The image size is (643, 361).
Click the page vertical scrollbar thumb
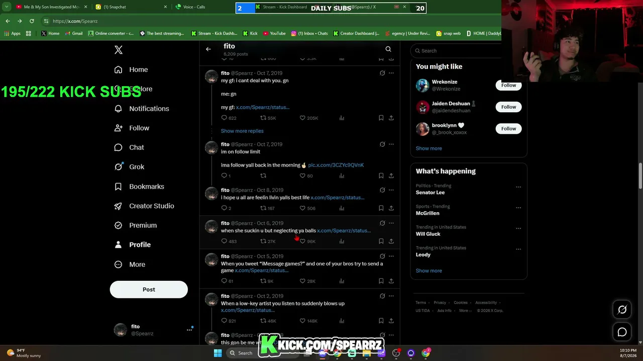pyautogui.click(x=640, y=176)
